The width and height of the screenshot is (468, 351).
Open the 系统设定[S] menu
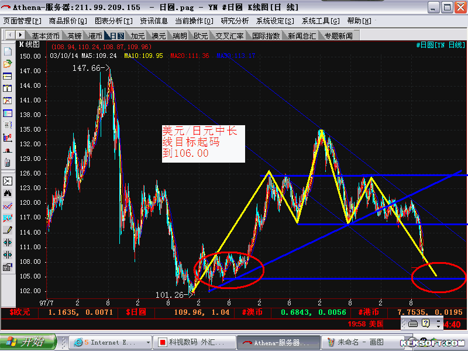click(x=275, y=21)
